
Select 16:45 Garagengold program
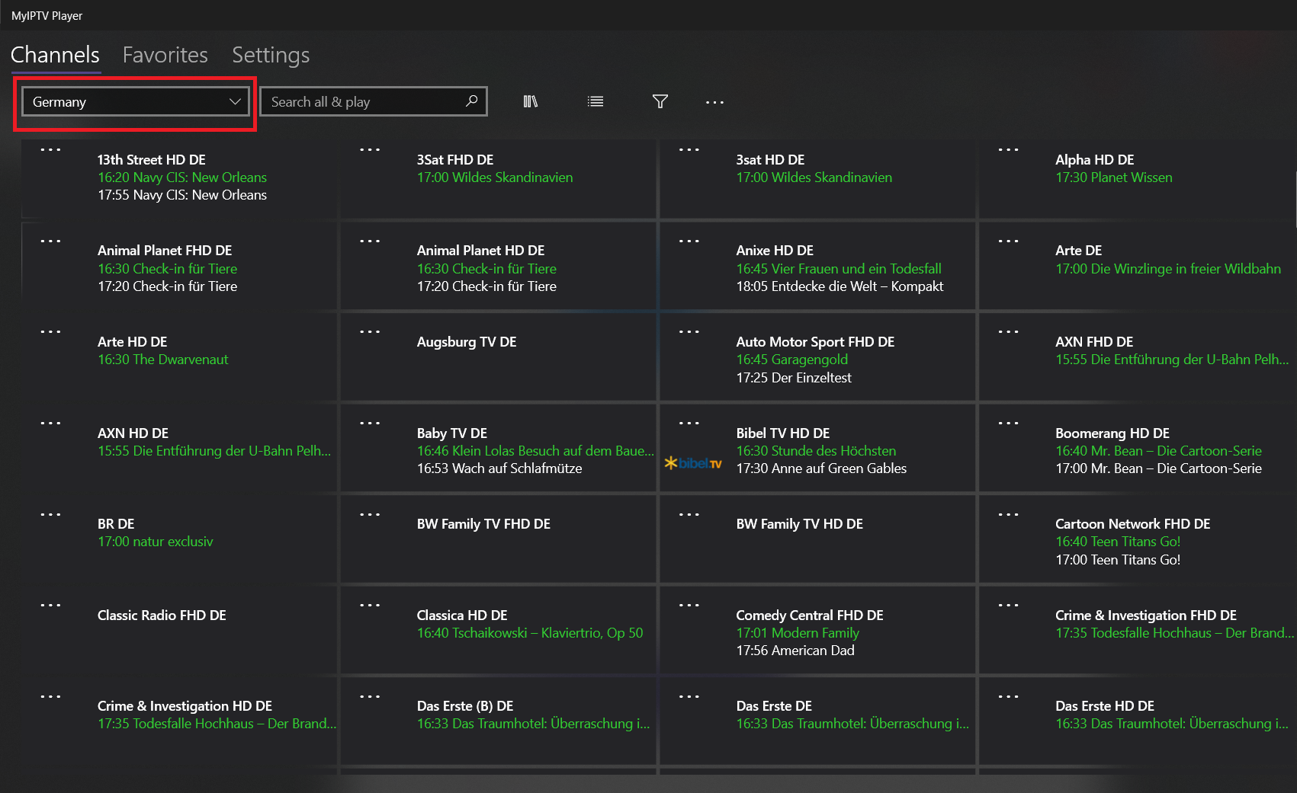[791, 360]
